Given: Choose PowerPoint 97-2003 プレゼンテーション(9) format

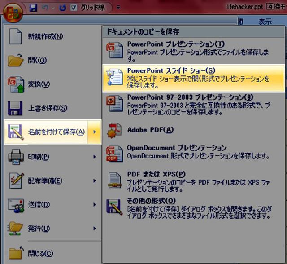Looking at the screenshot, I should click(x=193, y=105).
